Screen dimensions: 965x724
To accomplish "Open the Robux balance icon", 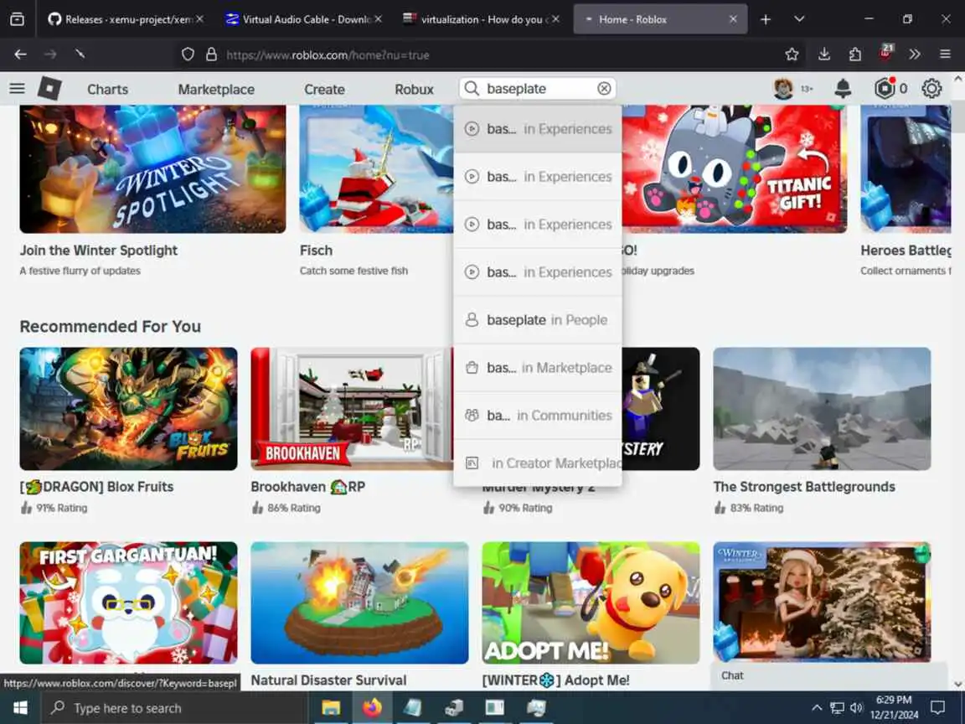I will tap(885, 89).
